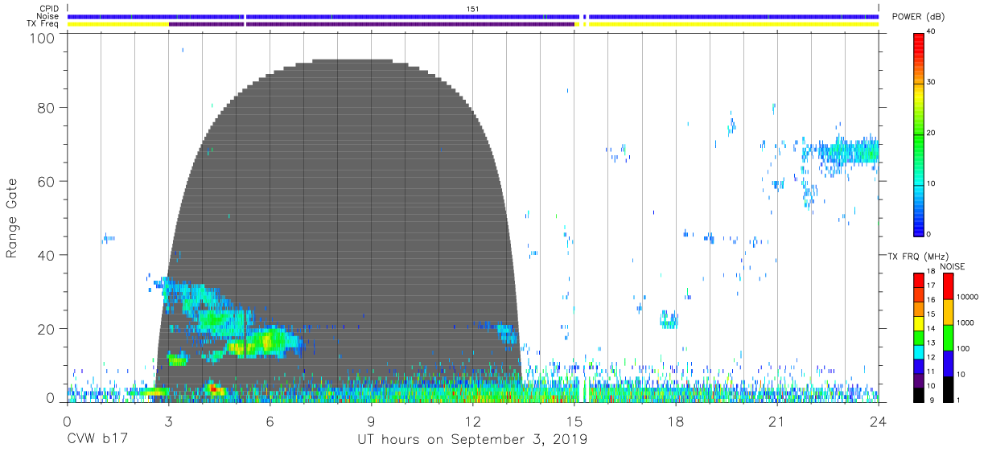The width and height of the screenshot is (988, 456).
Task: Click the CPID value "151"
Action: pyautogui.click(x=473, y=8)
